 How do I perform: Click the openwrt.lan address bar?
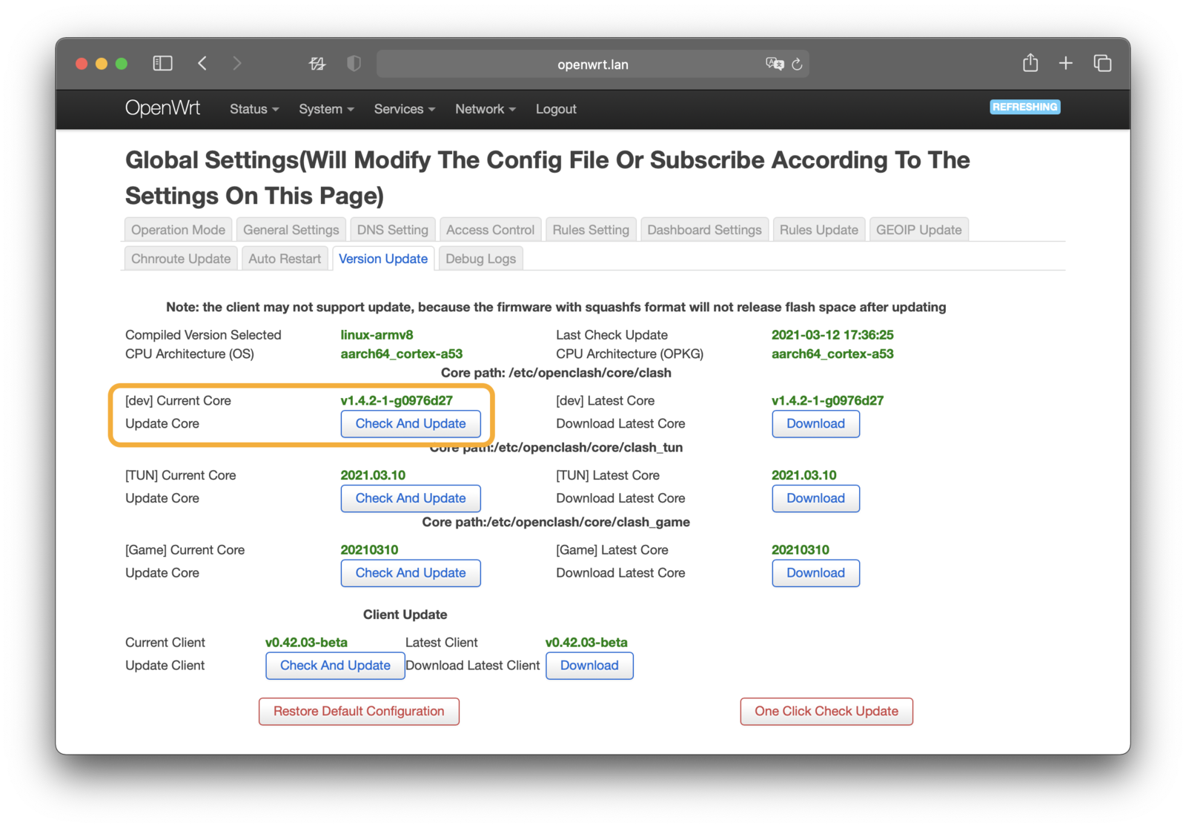(x=592, y=64)
